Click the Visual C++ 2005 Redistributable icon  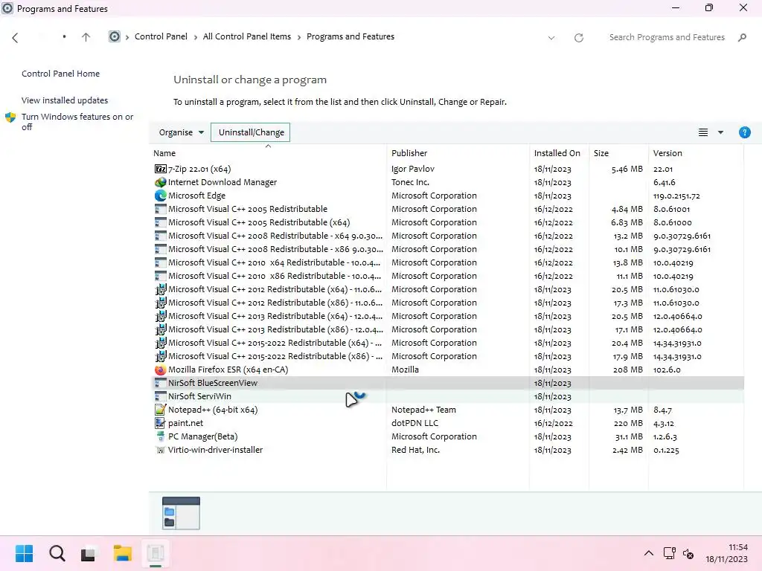[x=161, y=209]
